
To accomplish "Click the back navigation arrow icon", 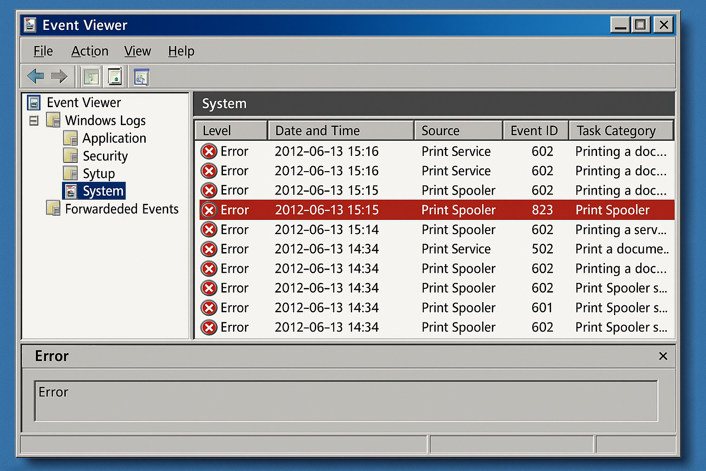I will 35,76.
